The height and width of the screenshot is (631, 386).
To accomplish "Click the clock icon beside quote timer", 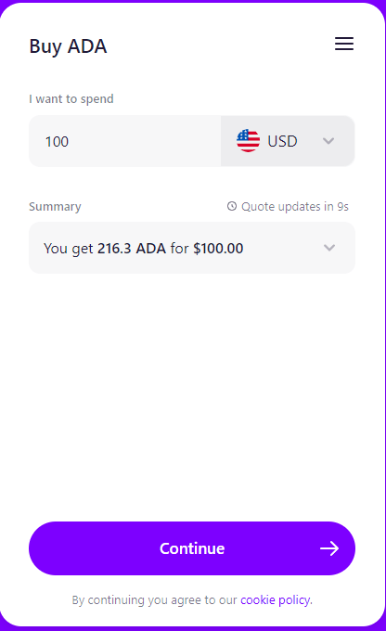I will tap(232, 206).
